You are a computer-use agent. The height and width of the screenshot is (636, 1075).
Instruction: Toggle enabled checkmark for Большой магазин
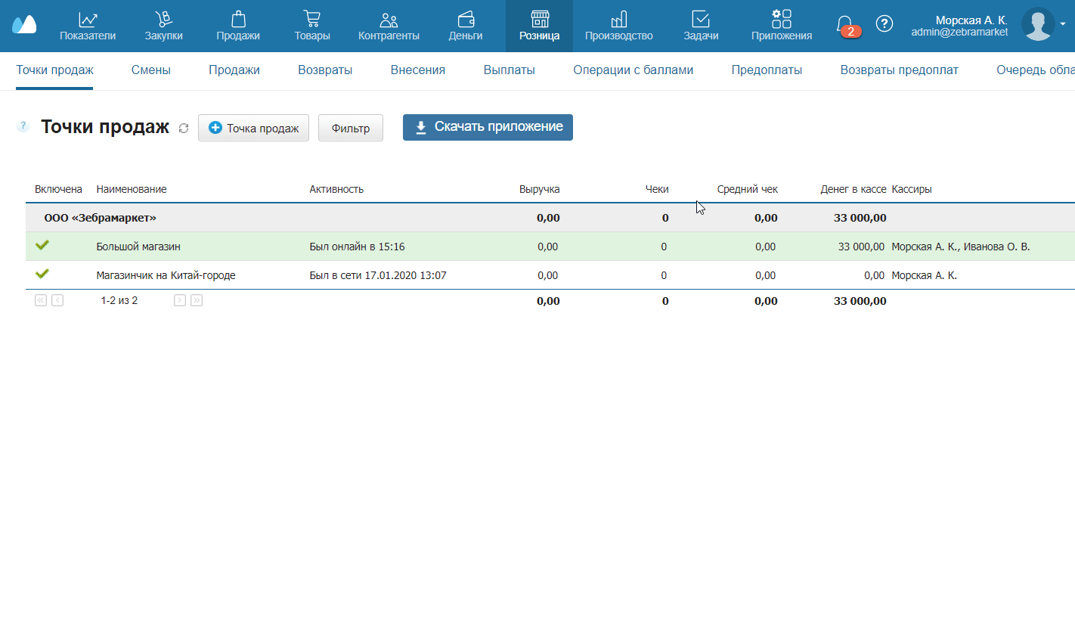pyautogui.click(x=42, y=246)
